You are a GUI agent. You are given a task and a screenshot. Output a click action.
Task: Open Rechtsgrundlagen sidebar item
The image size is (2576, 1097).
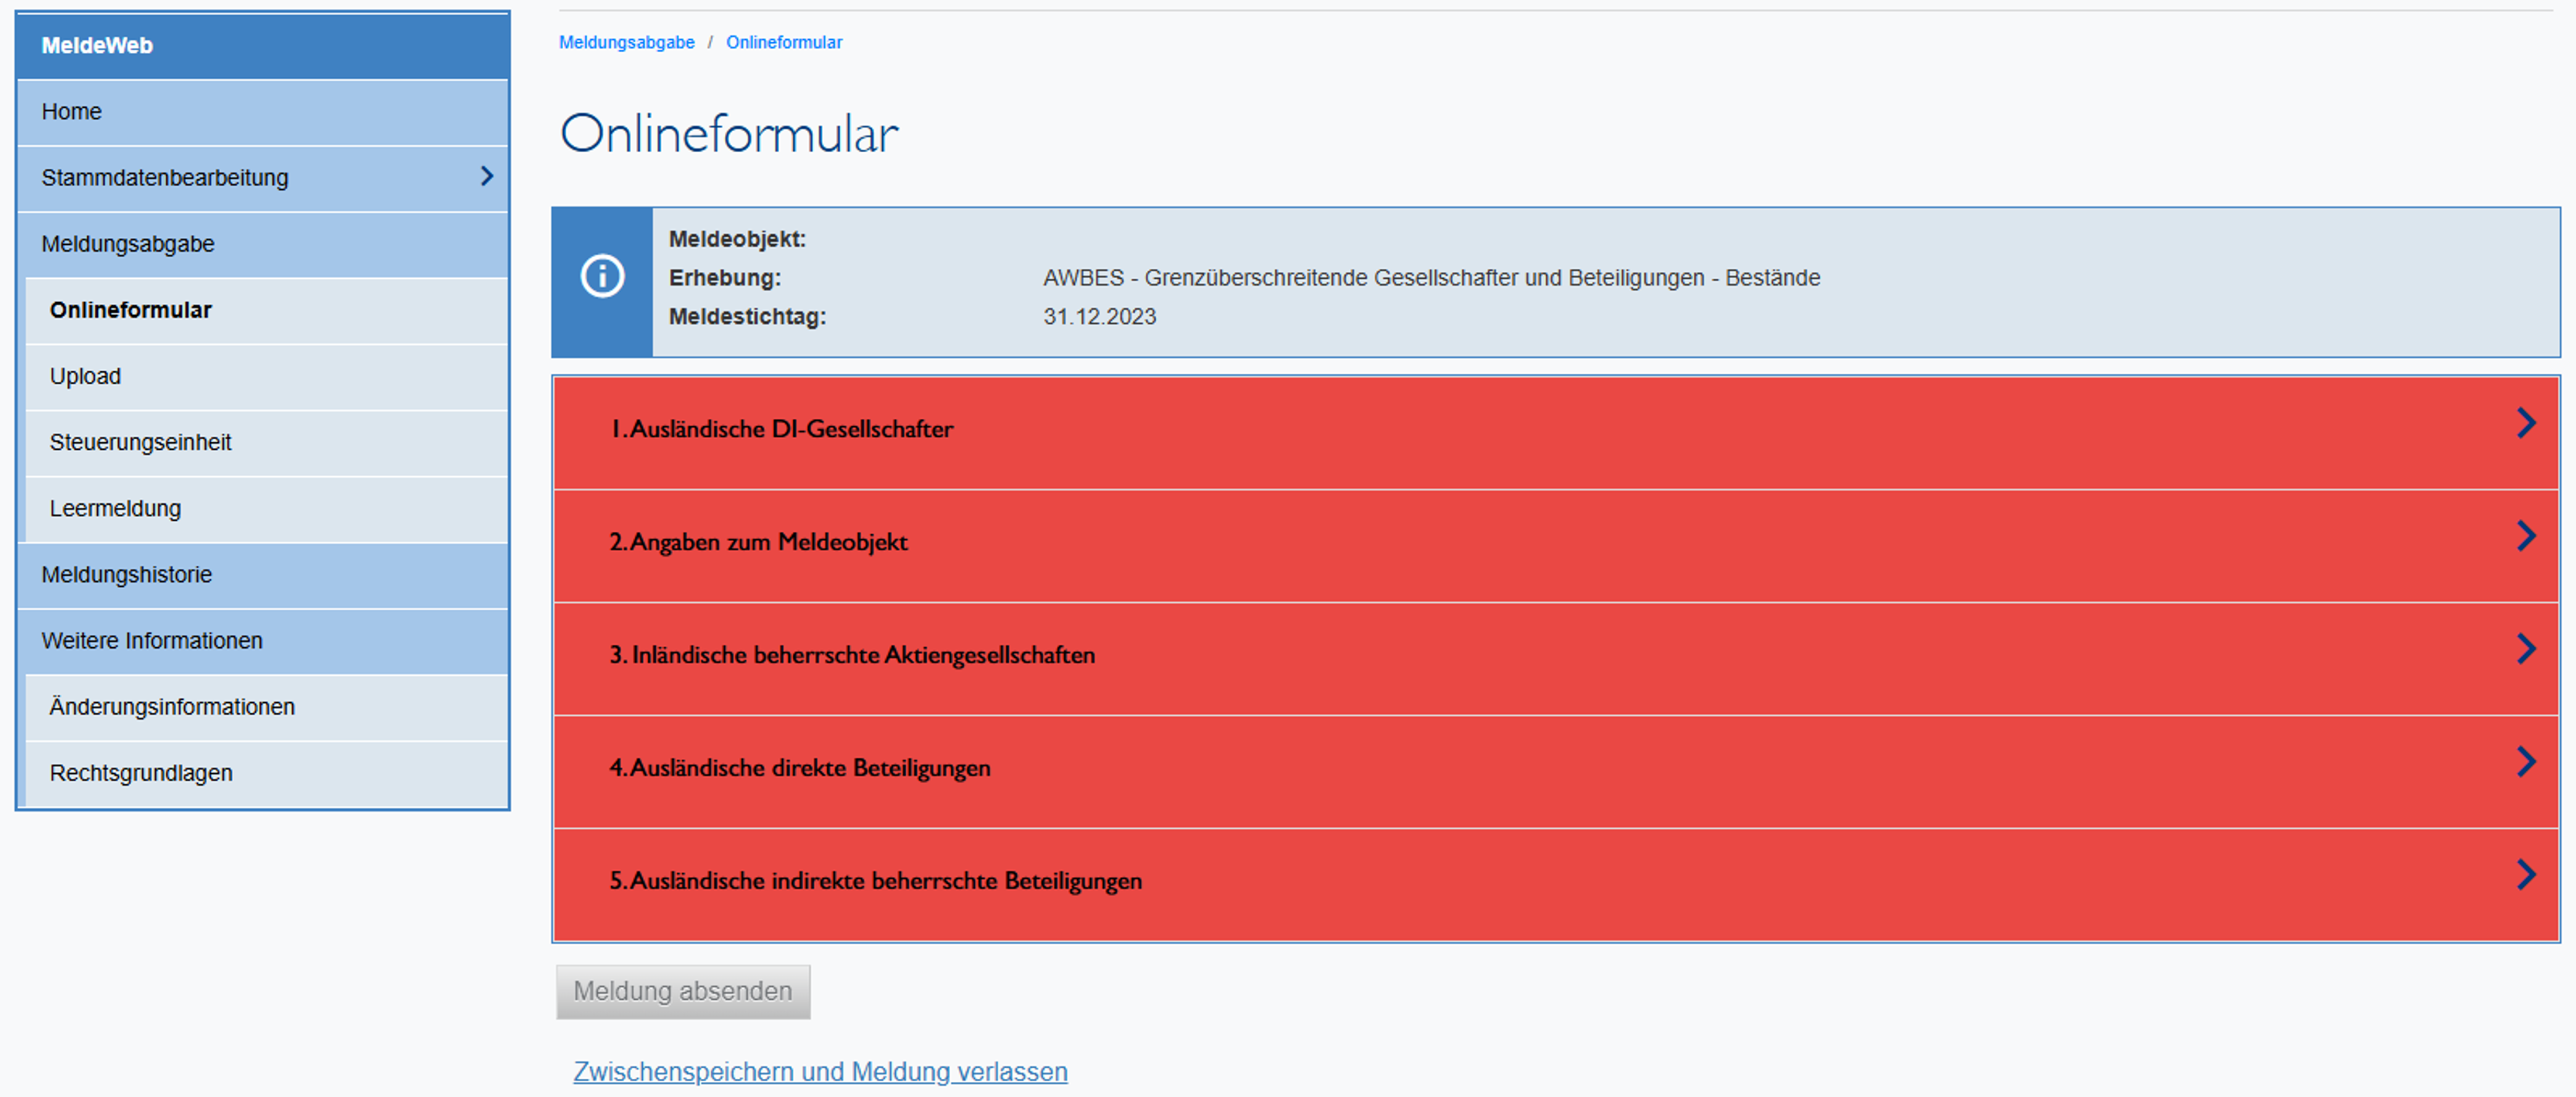pos(141,773)
